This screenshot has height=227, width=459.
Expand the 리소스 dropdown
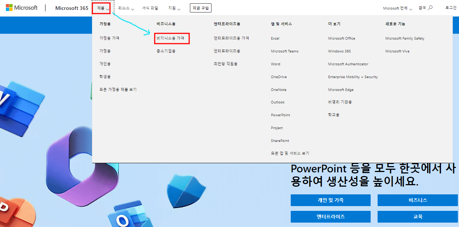(126, 8)
